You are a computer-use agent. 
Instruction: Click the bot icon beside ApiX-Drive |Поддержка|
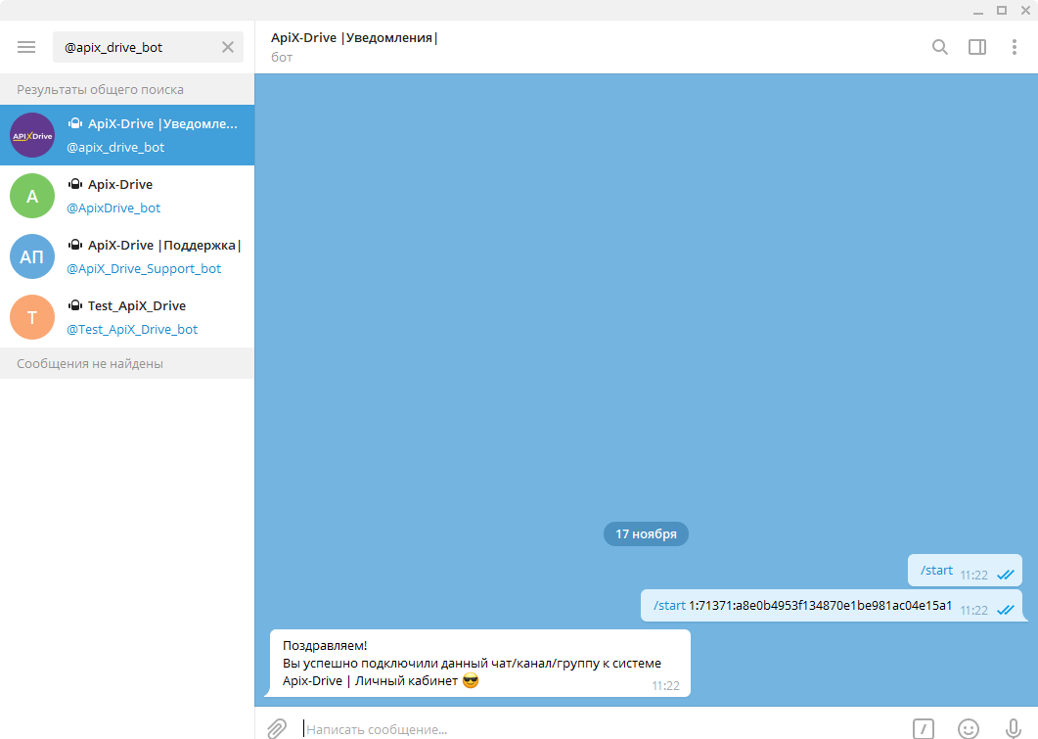(75, 245)
